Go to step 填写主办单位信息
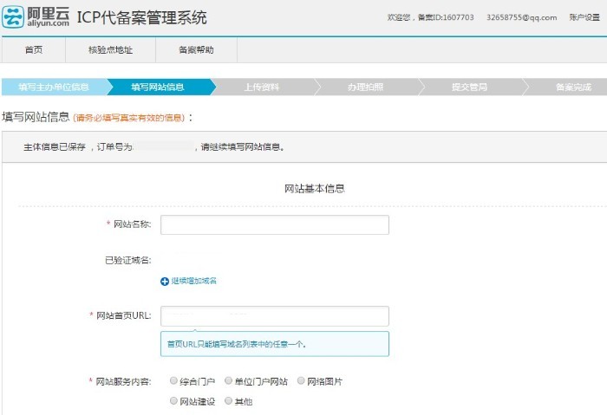 (54, 88)
